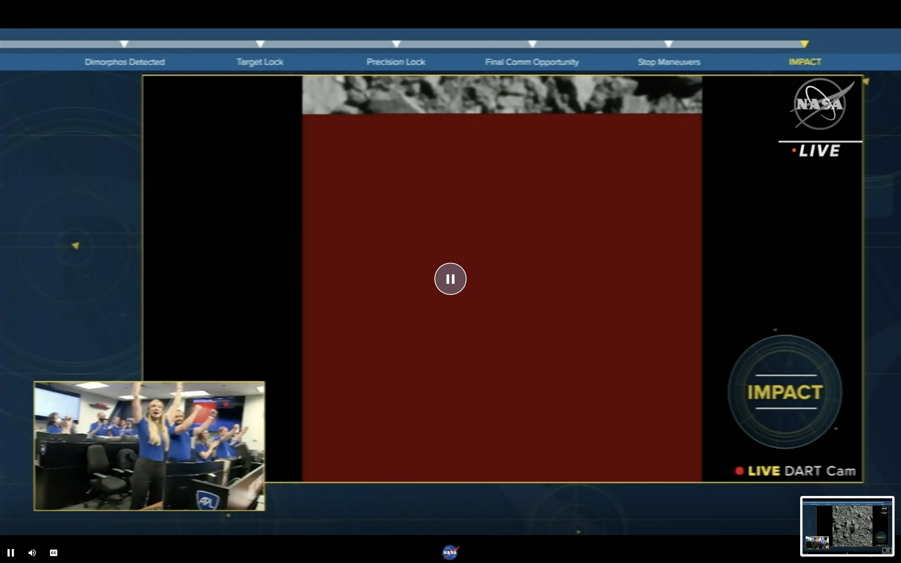901x563 pixels.
Task: Click the Dimorphos Detected timeline label
Action: pos(125,62)
